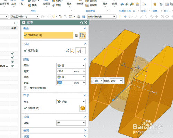Click the 特征 group label
Viewport: 173px width, 138px height.
tap(34, 11)
